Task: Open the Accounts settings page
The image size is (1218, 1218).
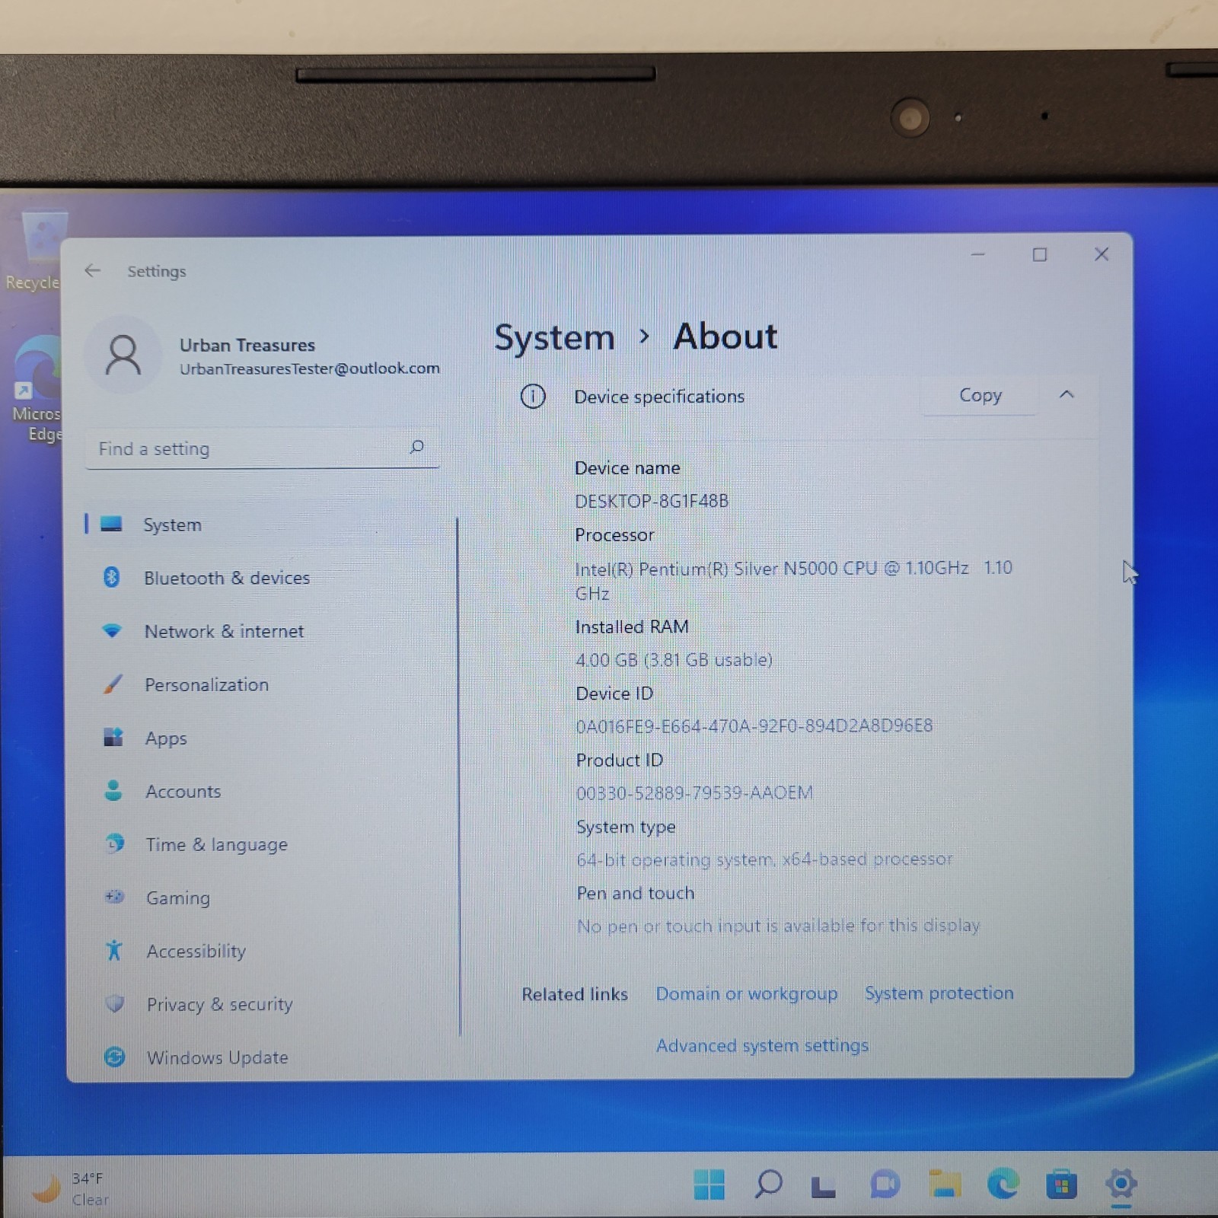Action: coord(263,791)
